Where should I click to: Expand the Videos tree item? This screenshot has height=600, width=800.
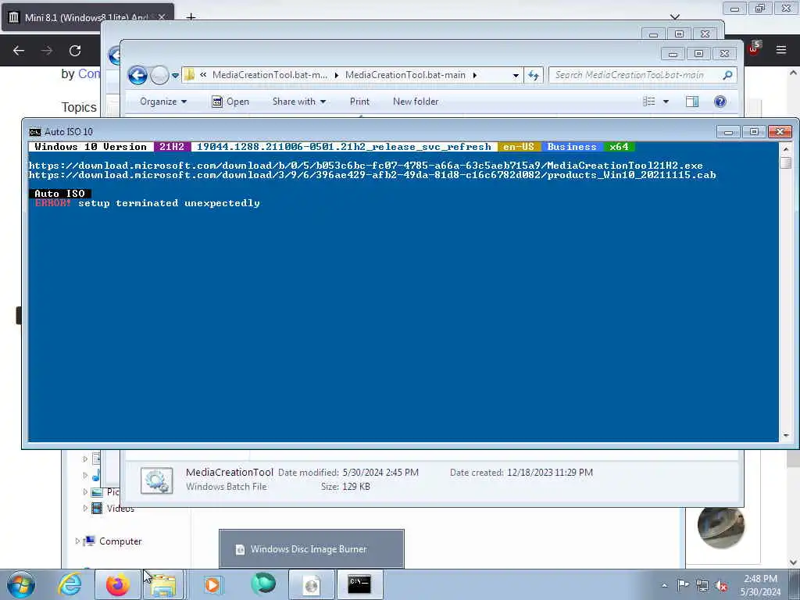[x=85, y=508]
